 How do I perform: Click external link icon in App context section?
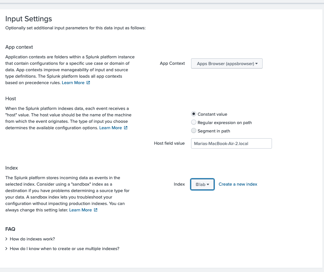click(88, 83)
